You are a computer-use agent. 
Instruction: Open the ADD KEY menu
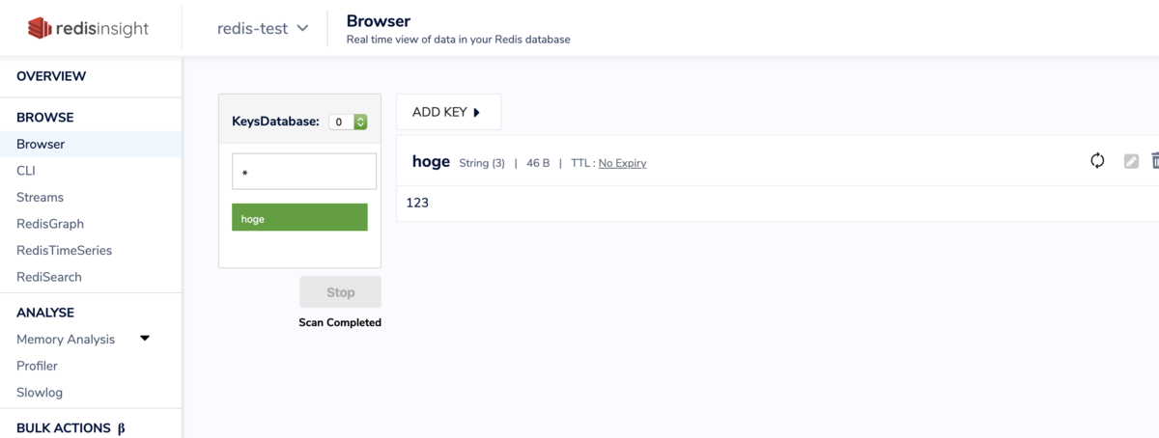(x=448, y=112)
